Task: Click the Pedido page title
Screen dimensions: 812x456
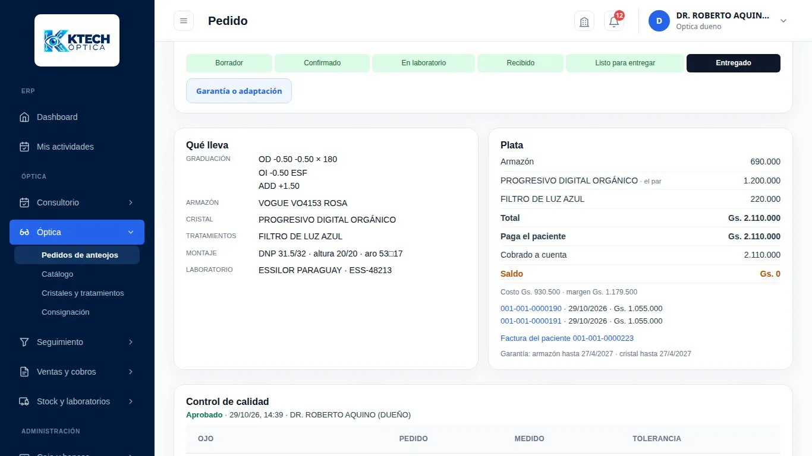Action: tap(228, 21)
